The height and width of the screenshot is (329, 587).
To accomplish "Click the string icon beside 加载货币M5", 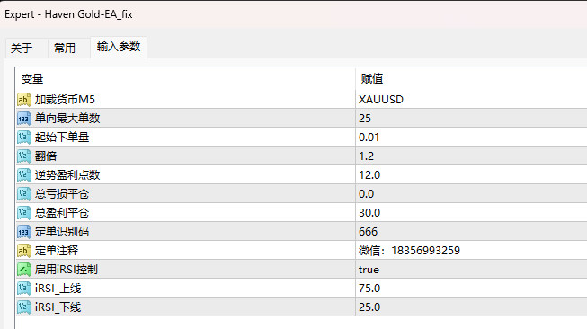I will pos(24,100).
